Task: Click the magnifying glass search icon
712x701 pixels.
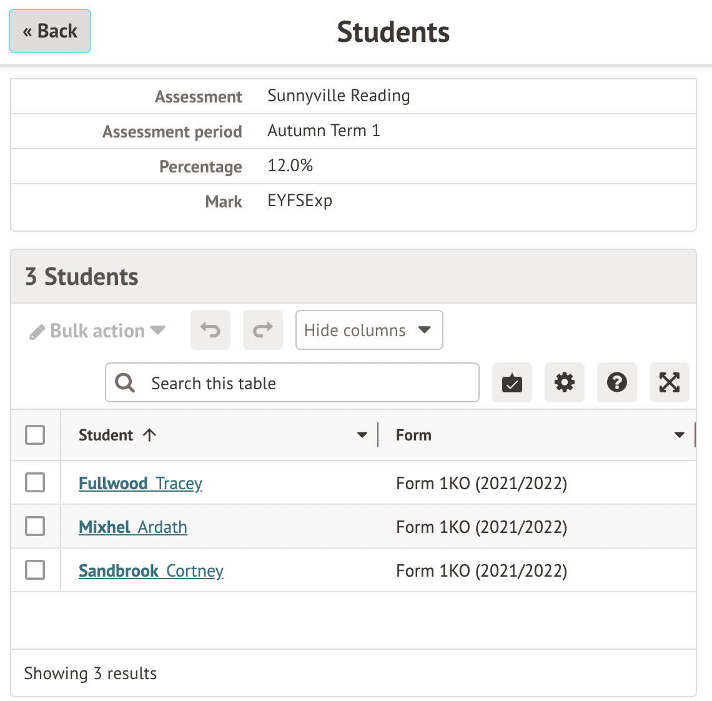Action: 126,383
